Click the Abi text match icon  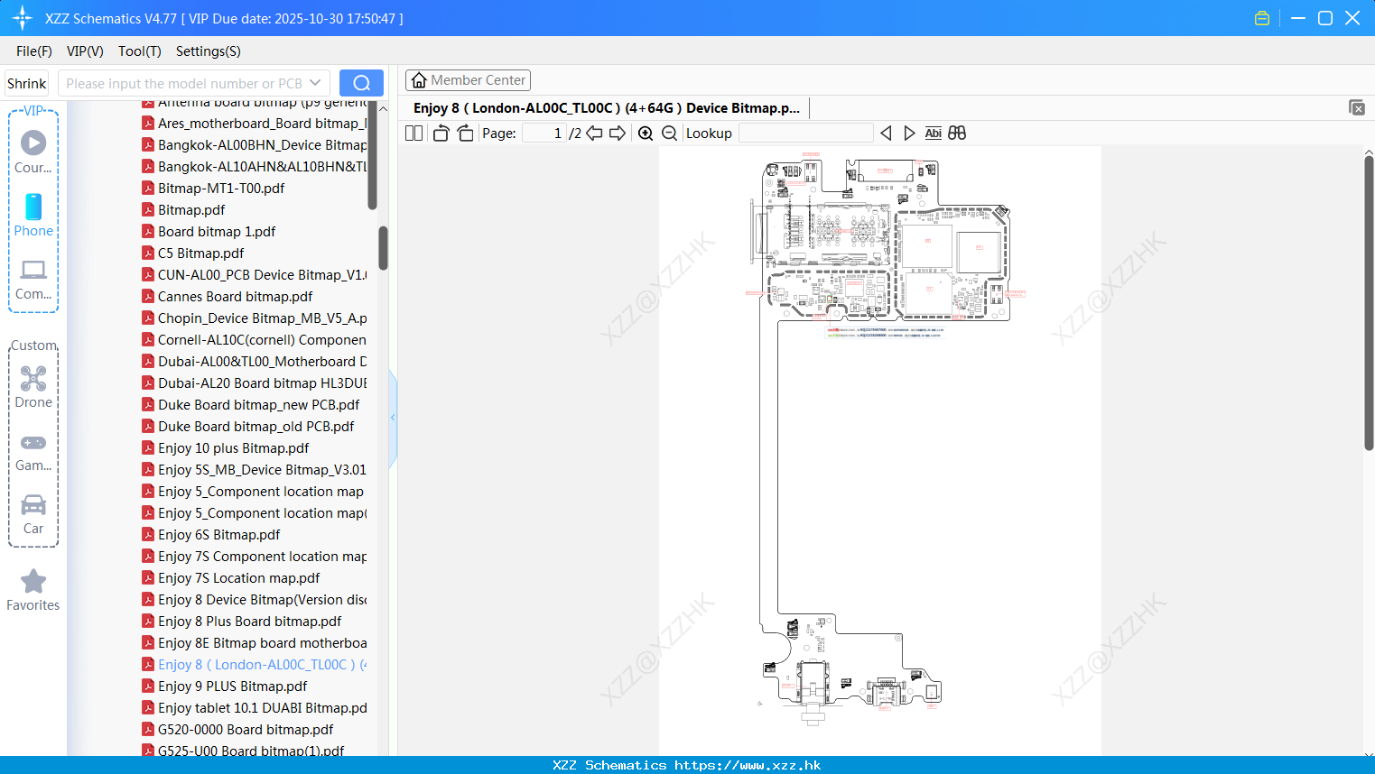pyautogui.click(x=934, y=133)
